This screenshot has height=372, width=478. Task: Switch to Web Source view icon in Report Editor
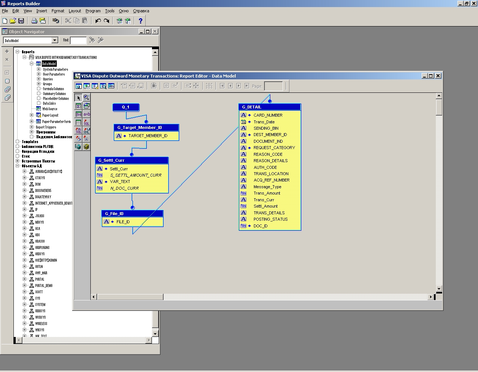pyautogui.click(x=87, y=86)
